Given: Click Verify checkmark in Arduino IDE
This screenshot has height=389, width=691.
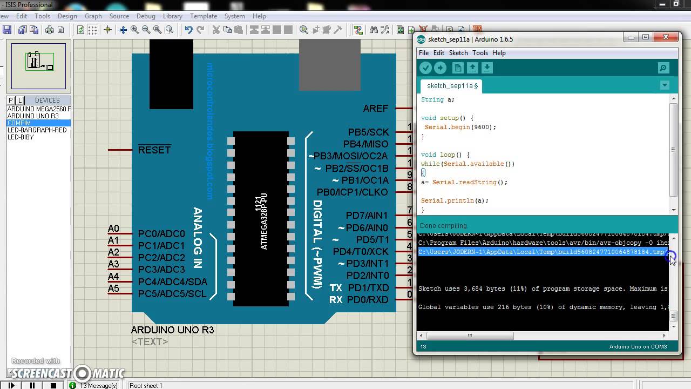Looking at the screenshot, I should pyautogui.click(x=426, y=68).
